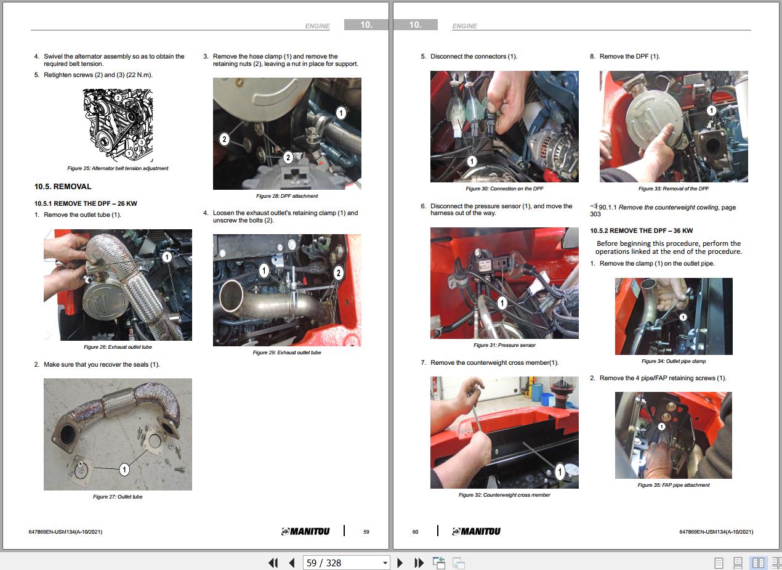
Task: Click page number '59' in footer
Action: [366, 532]
